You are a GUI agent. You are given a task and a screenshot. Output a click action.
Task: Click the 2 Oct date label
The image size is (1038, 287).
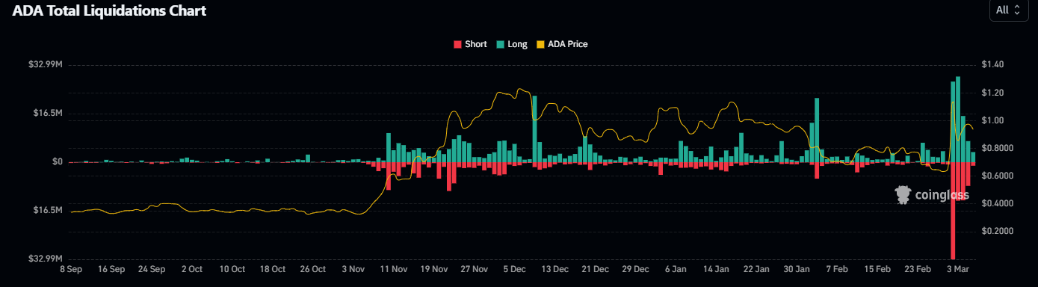(192, 268)
